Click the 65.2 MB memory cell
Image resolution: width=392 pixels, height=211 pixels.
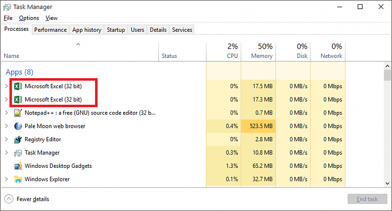(x=259, y=166)
